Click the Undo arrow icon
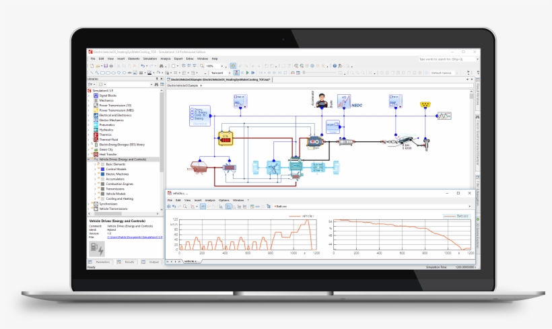Image resolution: width=552 pixels, height=329 pixels. click(143, 66)
